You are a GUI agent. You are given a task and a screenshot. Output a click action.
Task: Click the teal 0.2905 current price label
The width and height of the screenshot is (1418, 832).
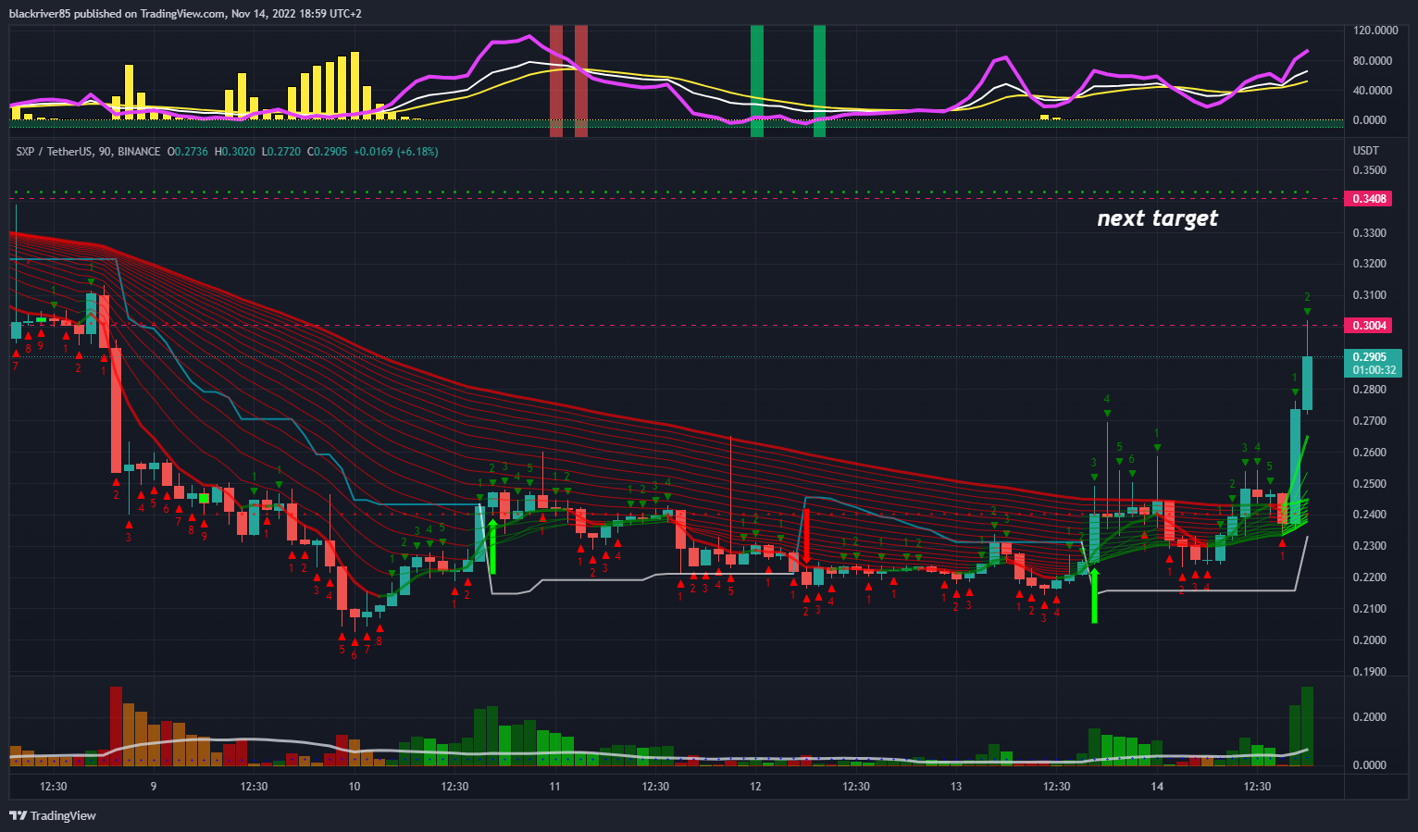pyautogui.click(x=1370, y=357)
